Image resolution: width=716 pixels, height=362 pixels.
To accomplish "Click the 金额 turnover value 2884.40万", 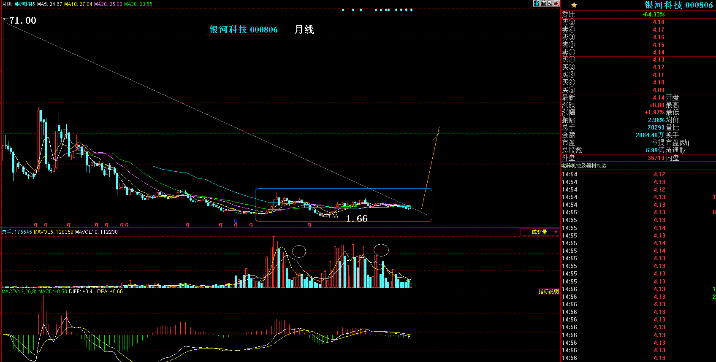I will coord(650,135).
